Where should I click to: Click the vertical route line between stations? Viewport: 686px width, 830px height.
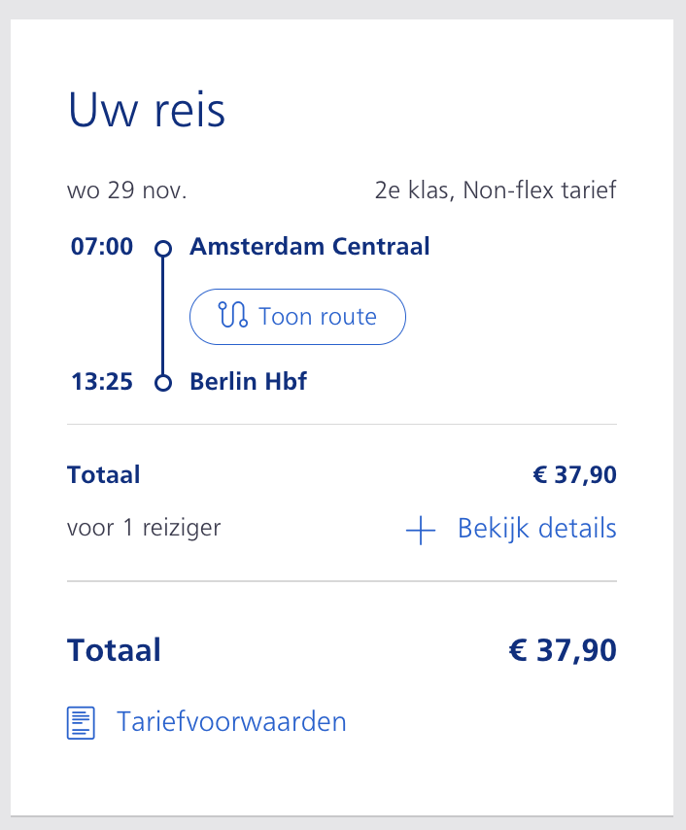(x=162, y=316)
